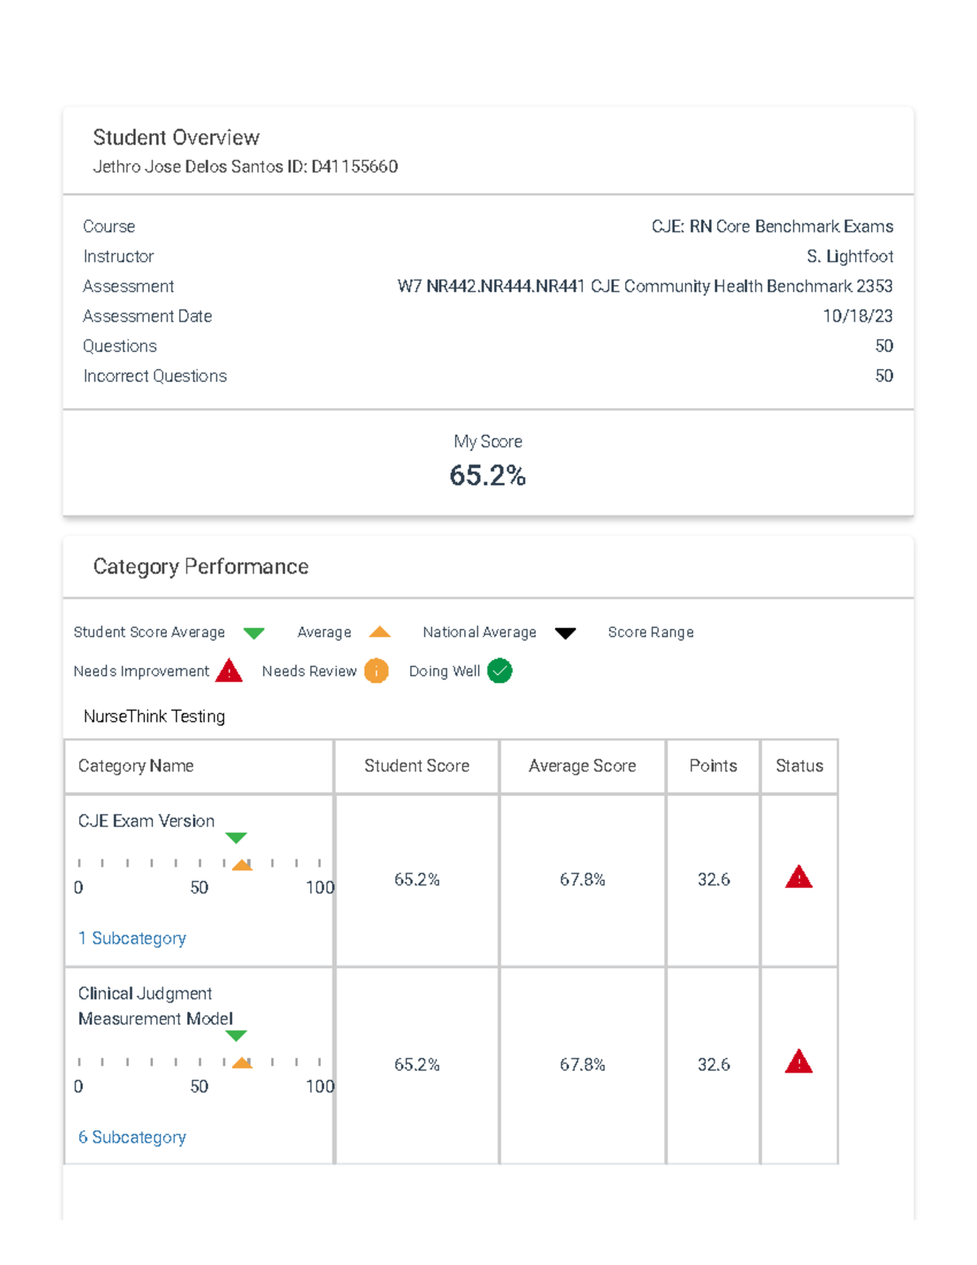977x1265 pixels.
Task: Click green student marker on CJE Exam Version scale
Action: click(x=236, y=837)
